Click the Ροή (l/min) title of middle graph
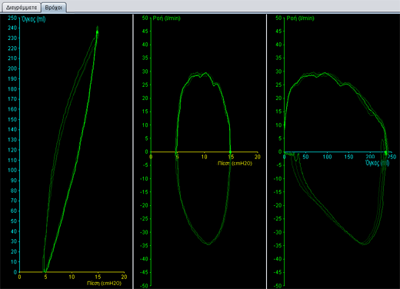Screen dimensions: 400x289 pyautogui.click(x=167, y=18)
